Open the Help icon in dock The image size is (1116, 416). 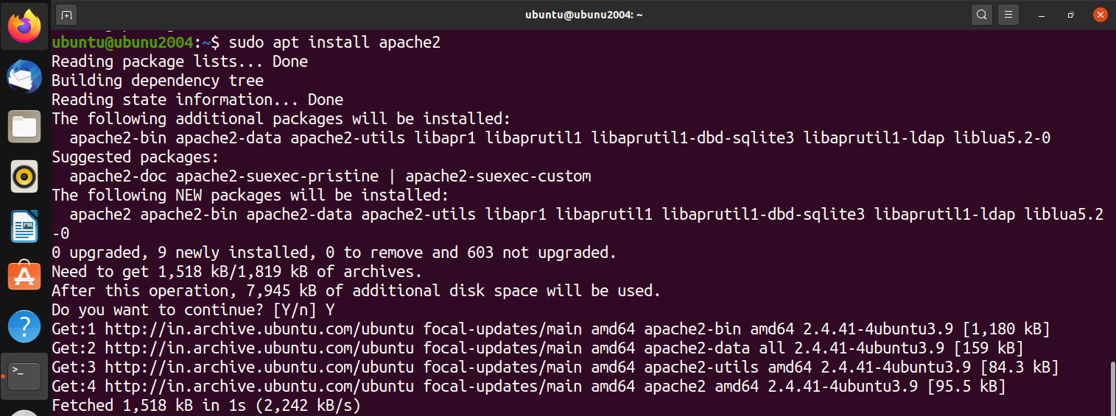pyautogui.click(x=24, y=327)
